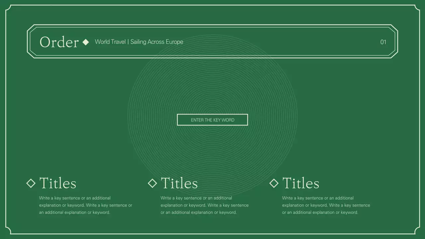The width and height of the screenshot is (425, 239).
Task: Click the top border line of the slide
Action: (x=212, y=4)
